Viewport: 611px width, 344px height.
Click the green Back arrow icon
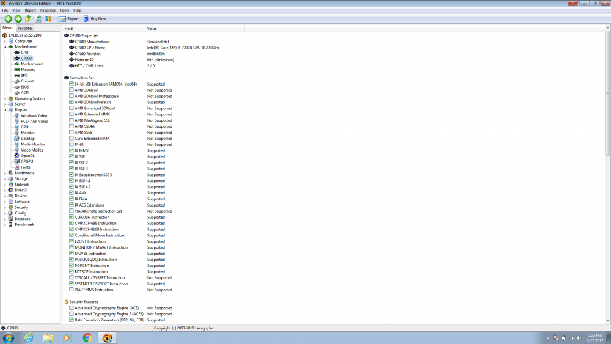pyautogui.click(x=8, y=19)
